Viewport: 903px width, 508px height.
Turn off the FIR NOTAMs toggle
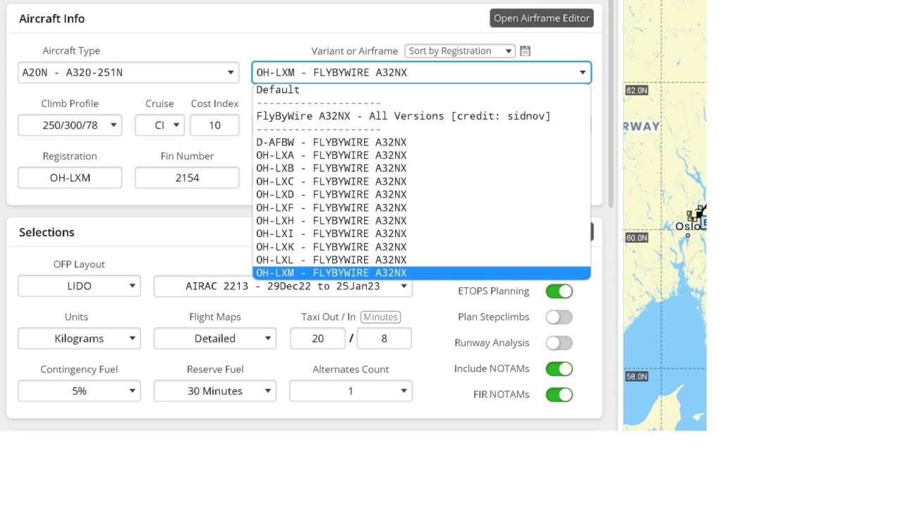(x=559, y=395)
